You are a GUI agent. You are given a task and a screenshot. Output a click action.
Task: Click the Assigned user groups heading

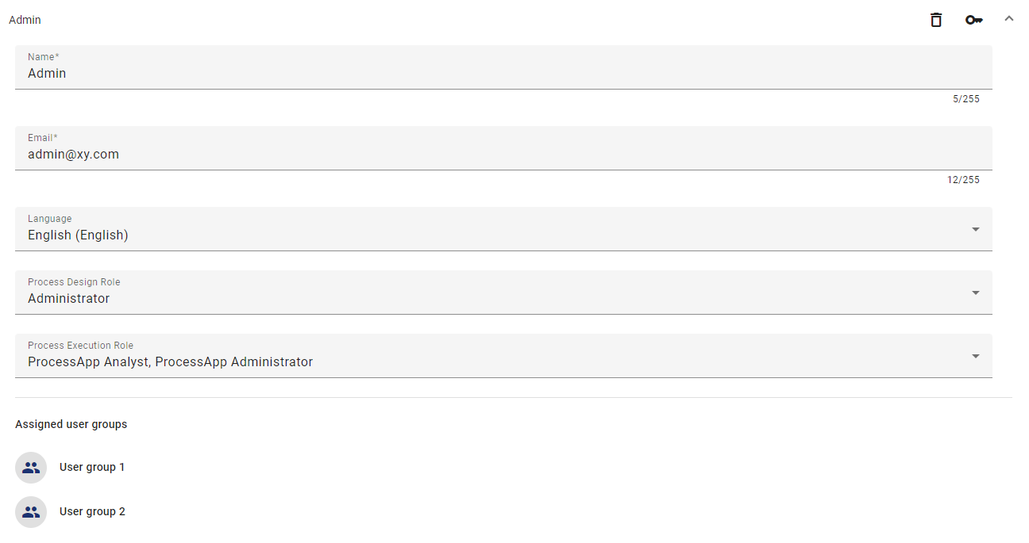(x=71, y=424)
